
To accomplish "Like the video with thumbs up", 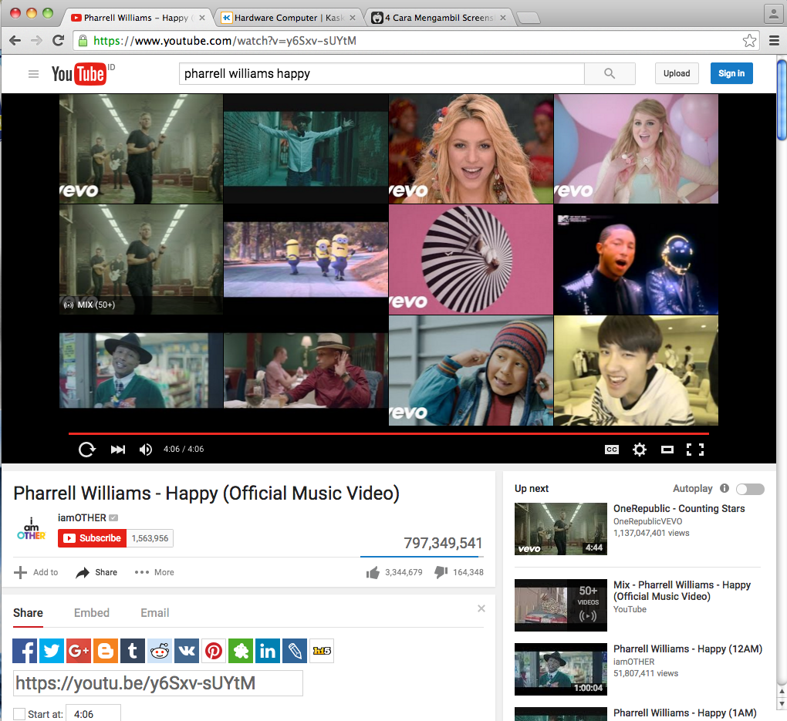I will [373, 572].
